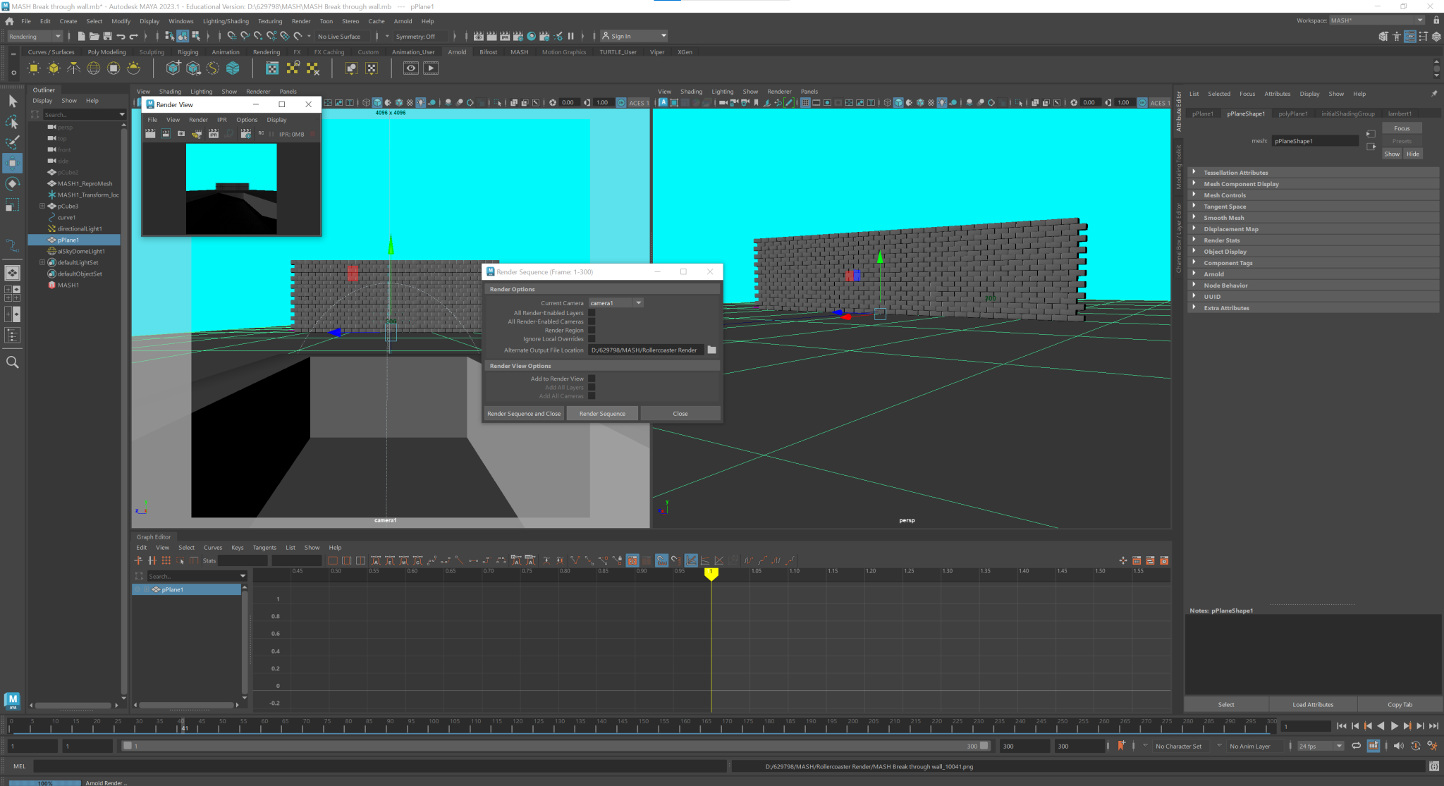The width and height of the screenshot is (1444, 786).
Task: Check the Add to Render View option
Action: tap(592, 379)
